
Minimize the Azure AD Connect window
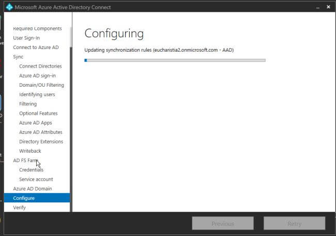click(318, 7)
